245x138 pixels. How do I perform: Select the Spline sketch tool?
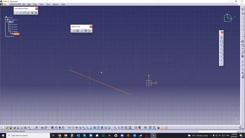[x=221, y=49]
